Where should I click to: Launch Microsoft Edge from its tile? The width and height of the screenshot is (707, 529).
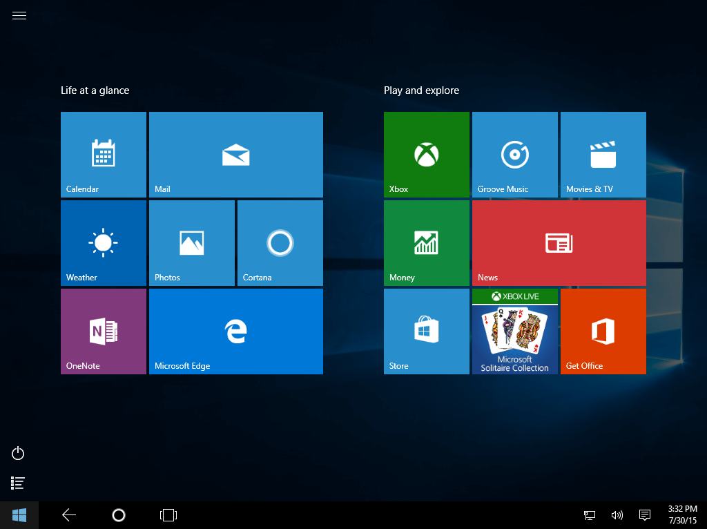(x=236, y=331)
